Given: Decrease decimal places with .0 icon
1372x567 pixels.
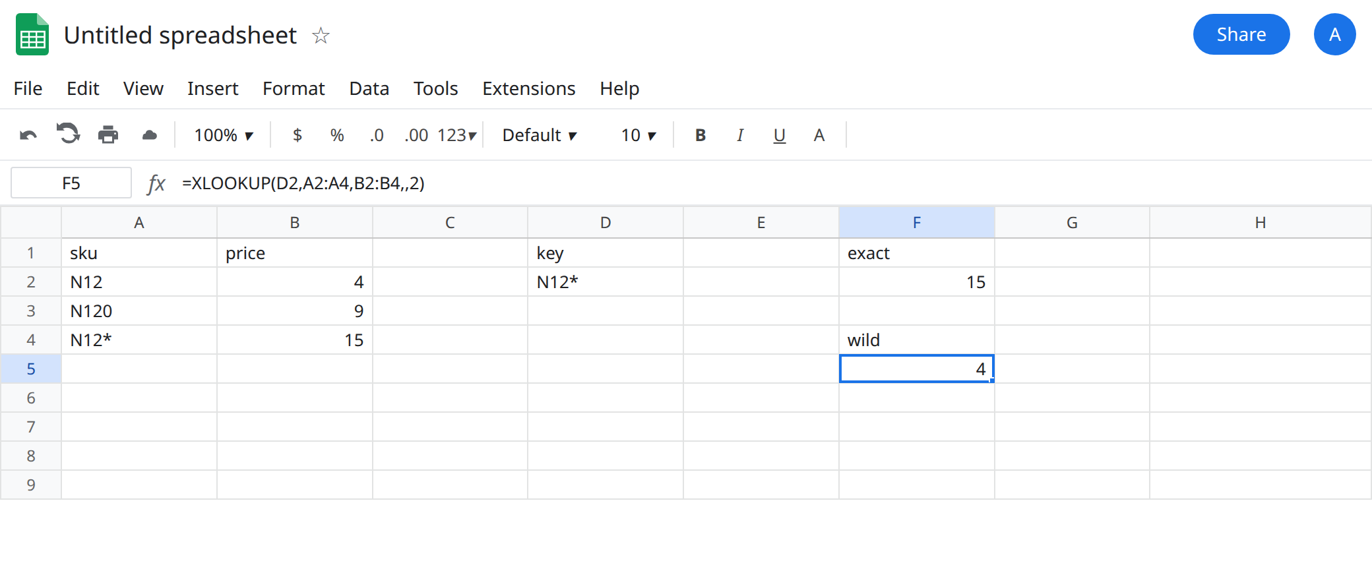Looking at the screenshot, I should pos(377,135).
